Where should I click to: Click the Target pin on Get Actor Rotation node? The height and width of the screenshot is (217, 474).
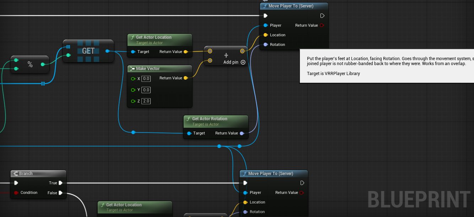click(x=189, y=133)
